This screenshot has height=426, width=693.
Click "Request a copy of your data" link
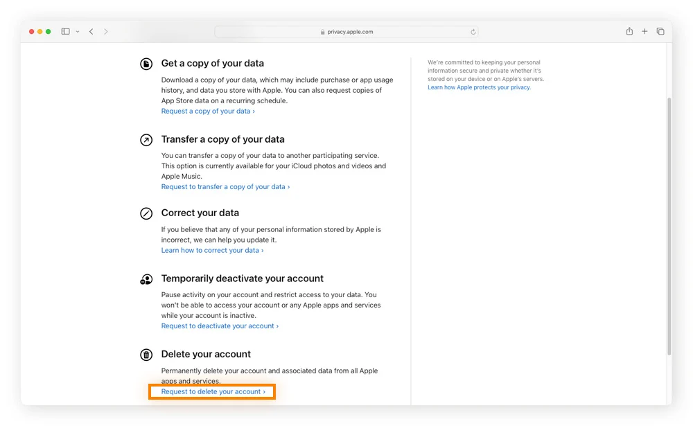[x=207, y=111]
